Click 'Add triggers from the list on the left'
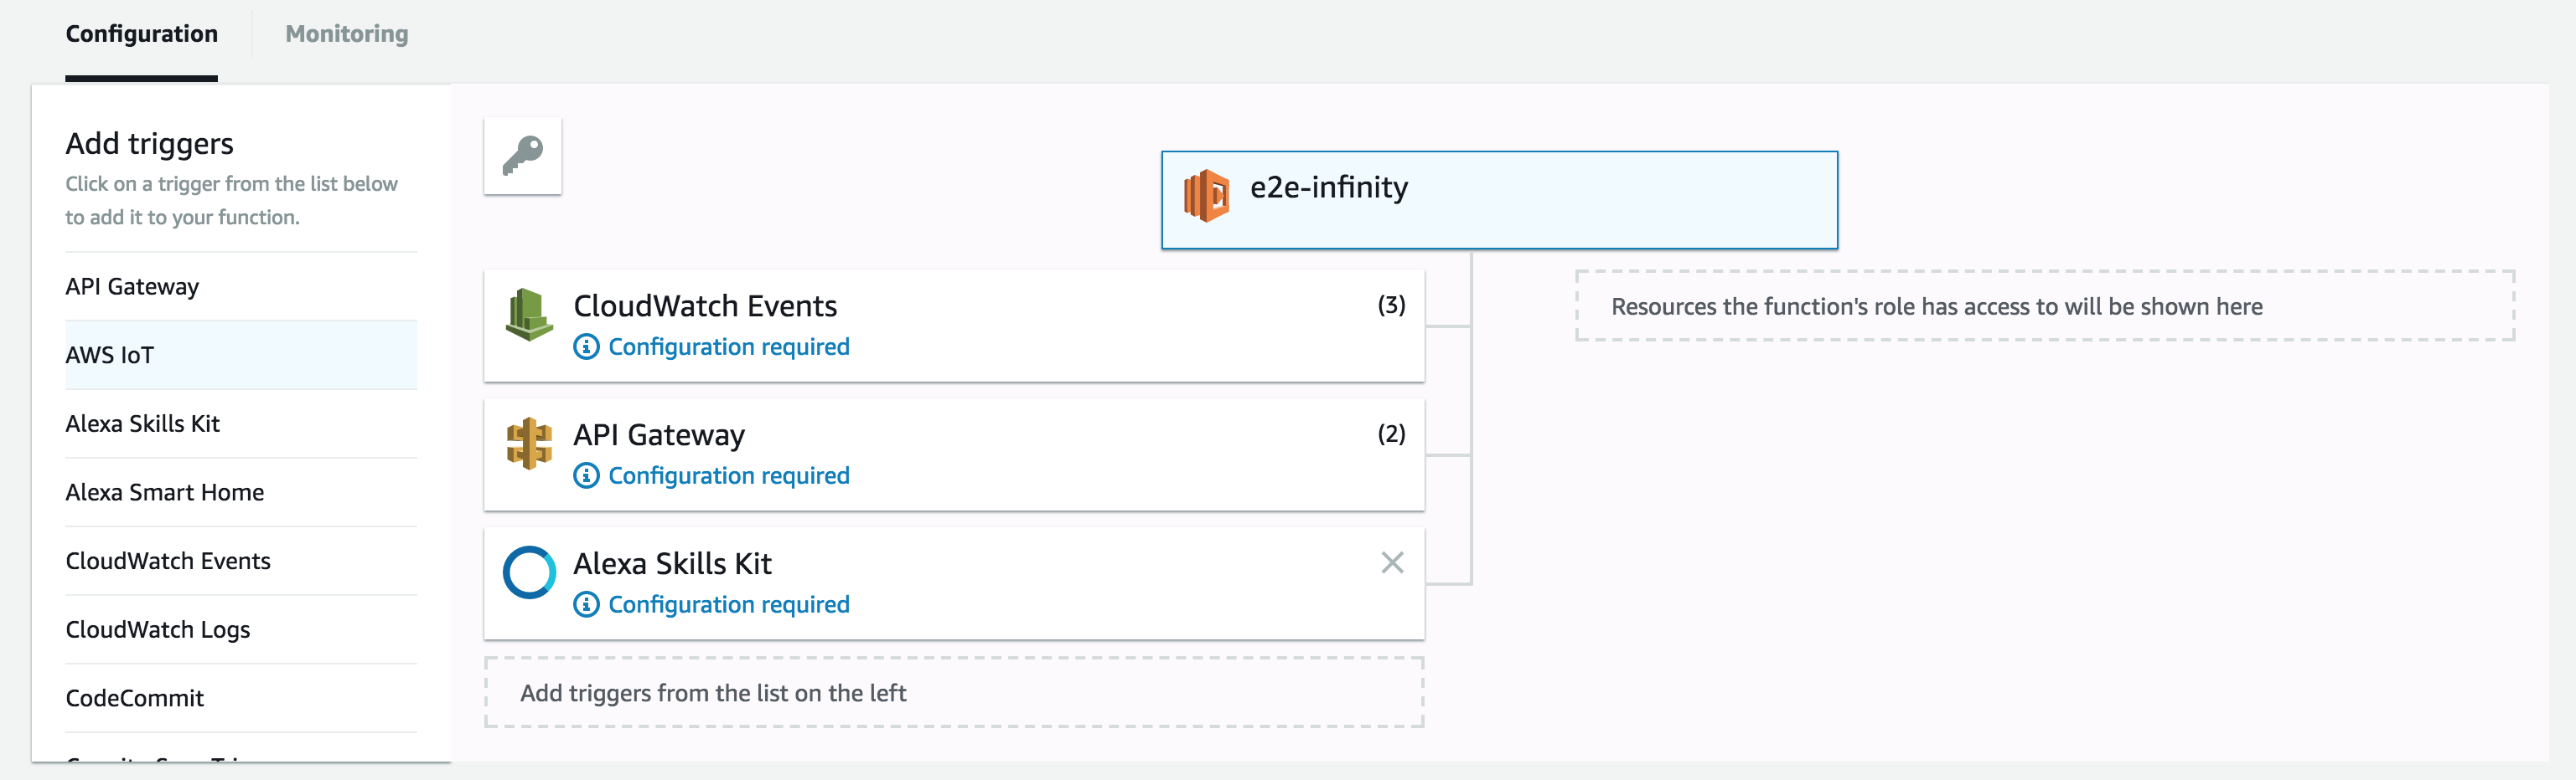The image size is (2576, 780). click(x=954, y=692)
